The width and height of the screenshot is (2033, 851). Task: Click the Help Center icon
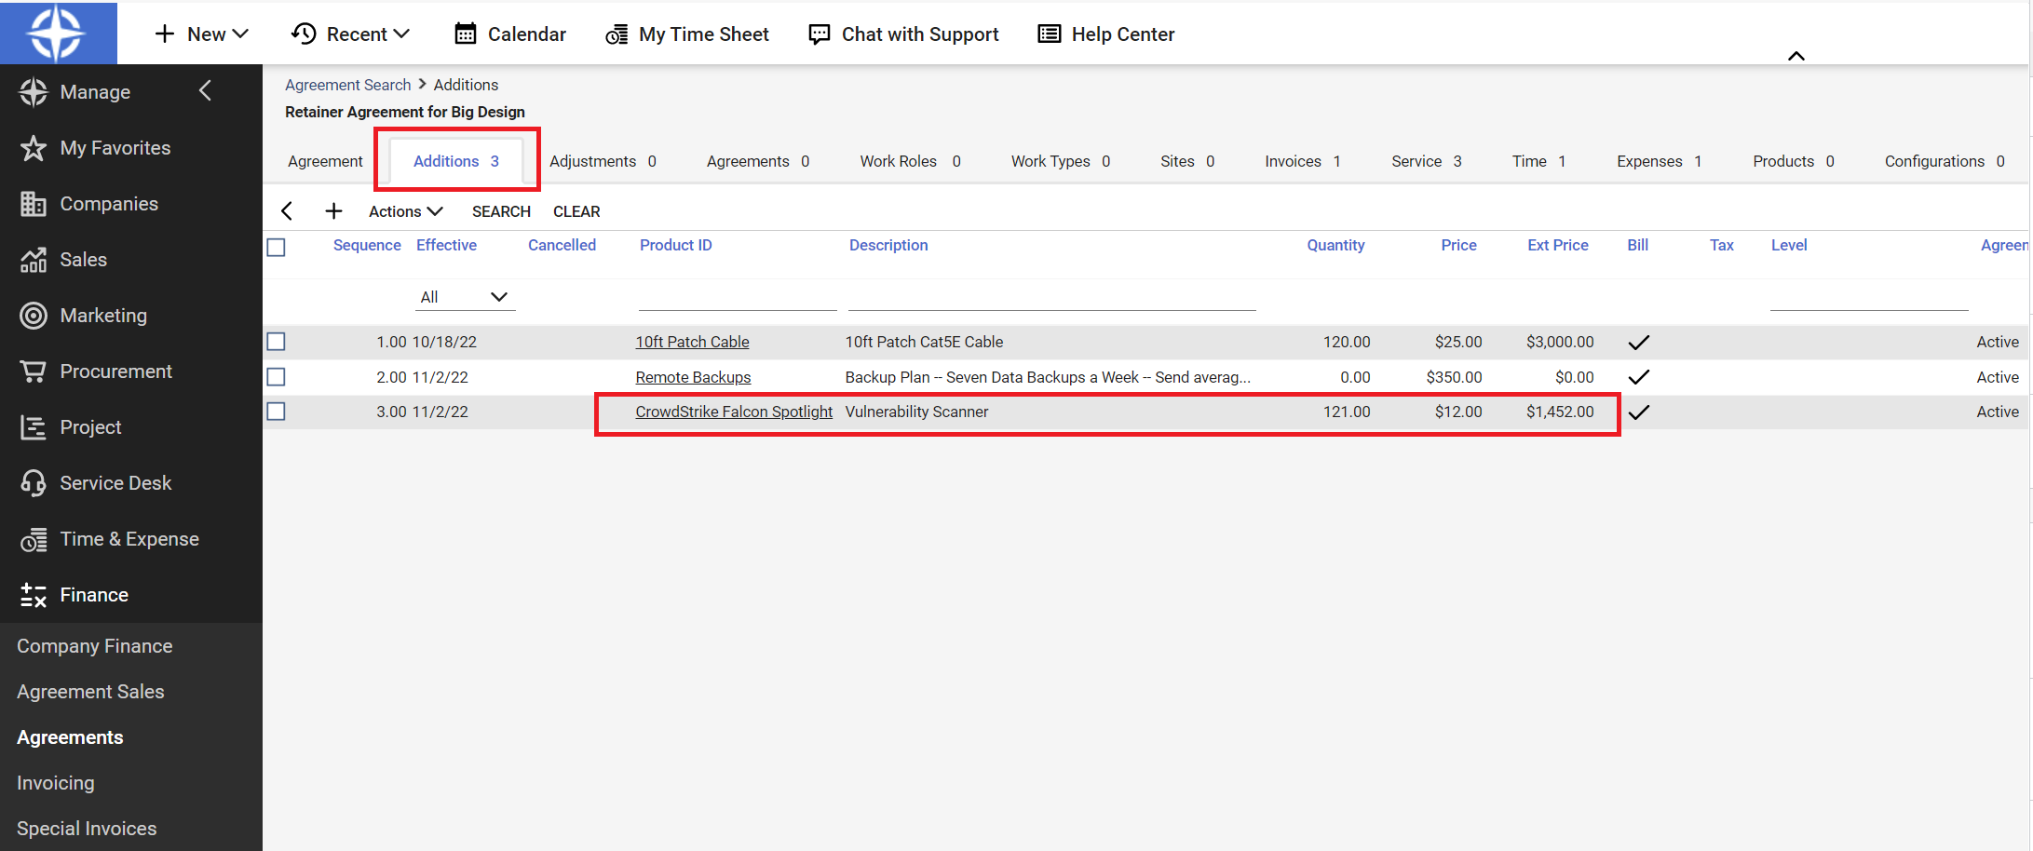(x=1050, y=34)
